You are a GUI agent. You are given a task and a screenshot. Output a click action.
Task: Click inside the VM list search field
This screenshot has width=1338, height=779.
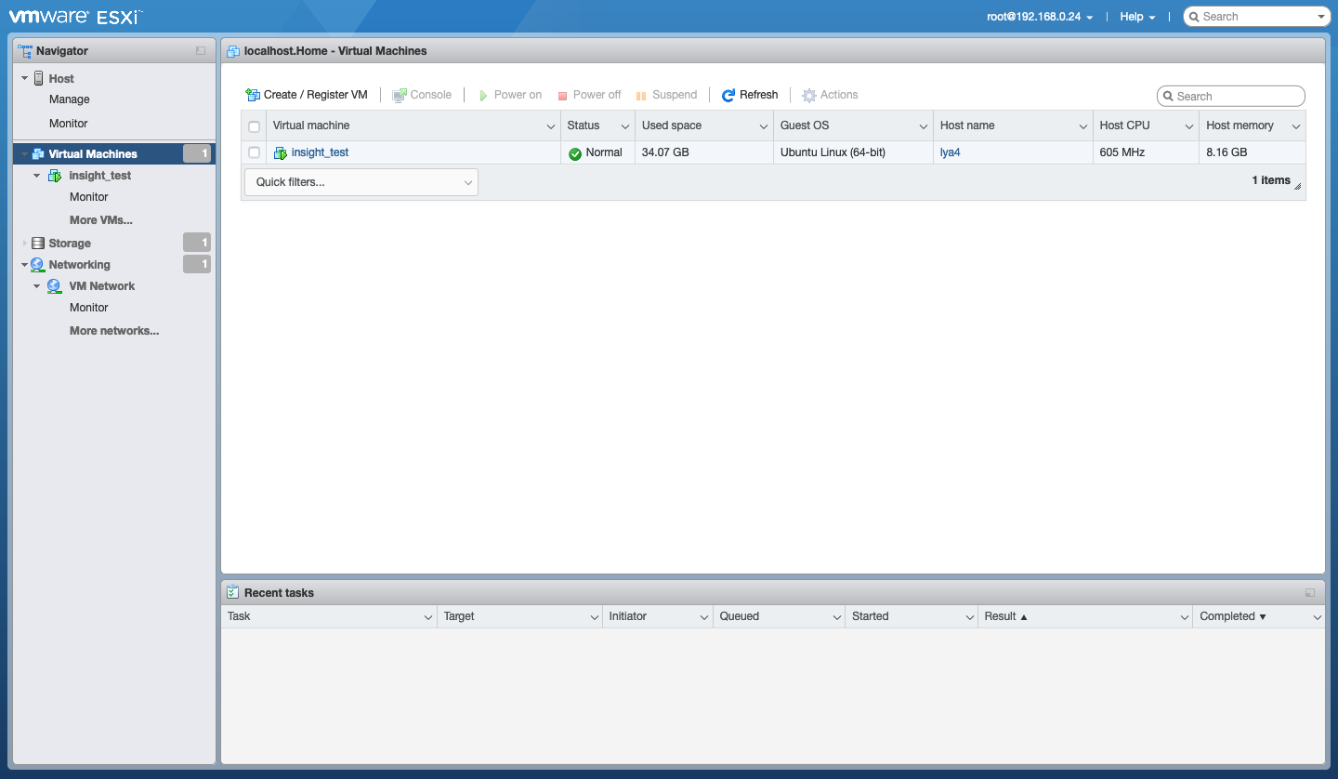1230,96
